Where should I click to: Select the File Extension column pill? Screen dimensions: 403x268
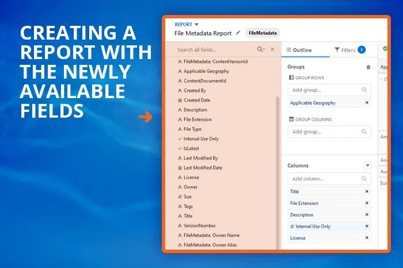click(x=329, y=203)
